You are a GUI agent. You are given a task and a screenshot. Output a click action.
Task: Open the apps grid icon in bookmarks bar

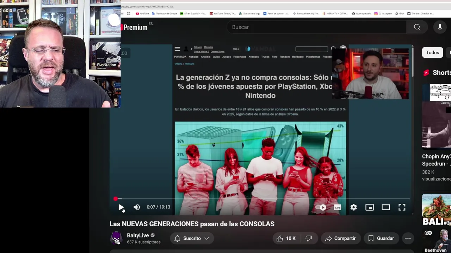click(129, 14)
